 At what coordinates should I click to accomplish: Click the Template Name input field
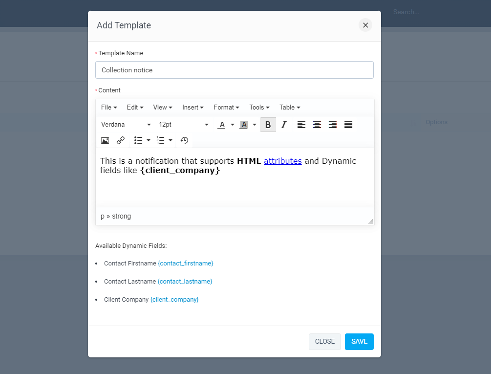tap(235, 70)
